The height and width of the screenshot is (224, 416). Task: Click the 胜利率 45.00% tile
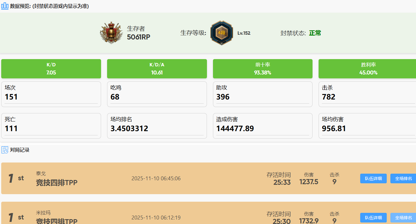(368, 69)
